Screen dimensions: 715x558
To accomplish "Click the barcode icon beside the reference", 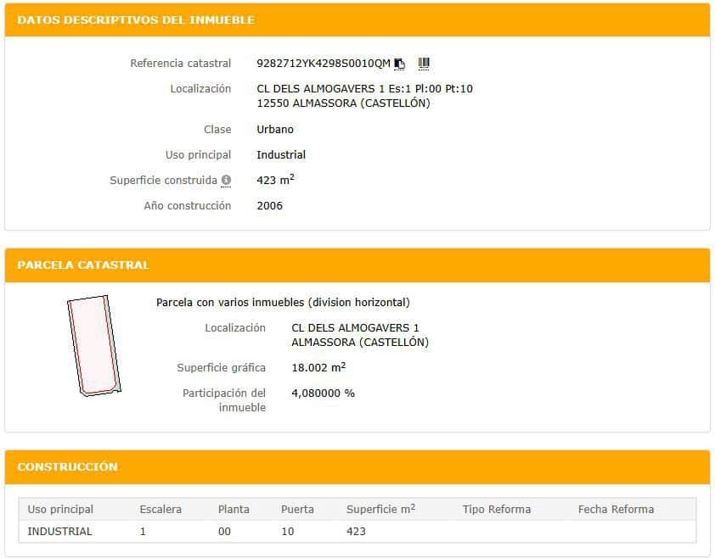I will [424, 63].
